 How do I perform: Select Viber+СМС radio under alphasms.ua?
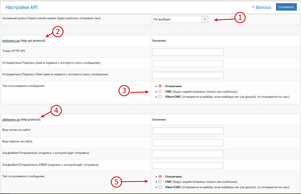coord(160,187)
